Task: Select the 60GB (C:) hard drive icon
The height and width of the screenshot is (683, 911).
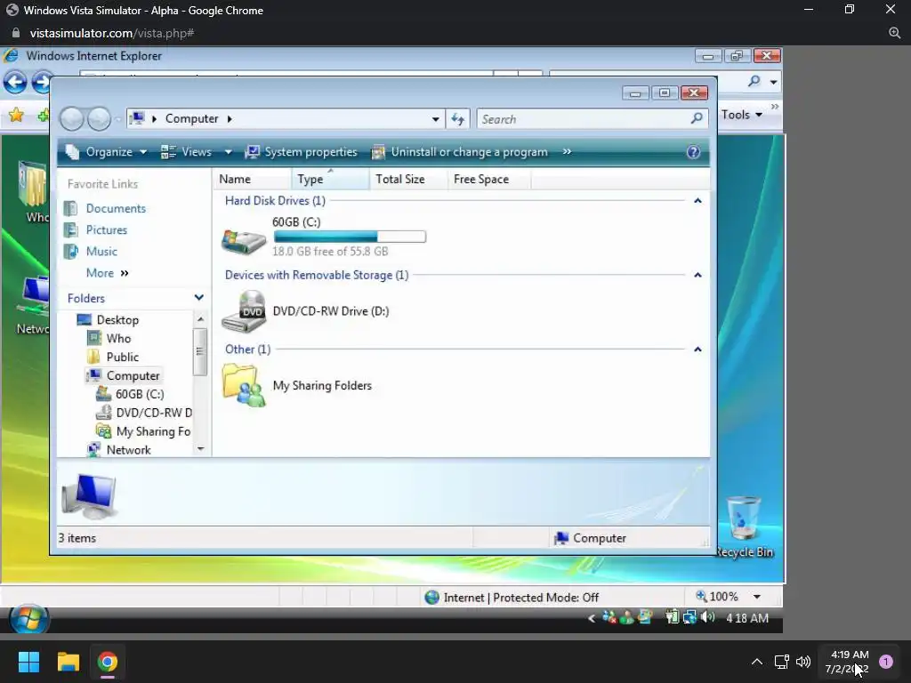Action: coord(244,240)
